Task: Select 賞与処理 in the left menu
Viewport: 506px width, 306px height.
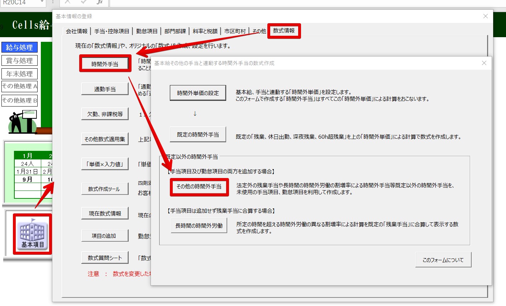Action: click(19, 60)
